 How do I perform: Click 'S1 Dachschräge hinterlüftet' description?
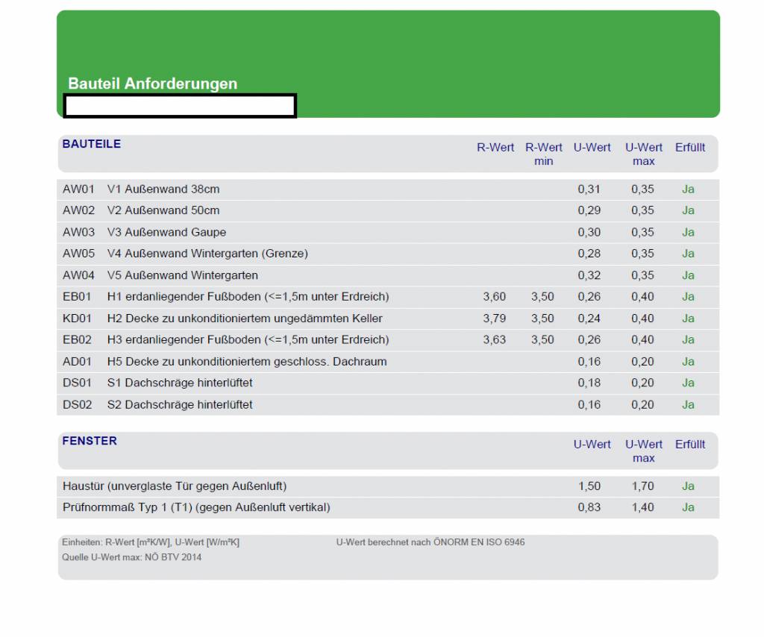tap(180, 383)
